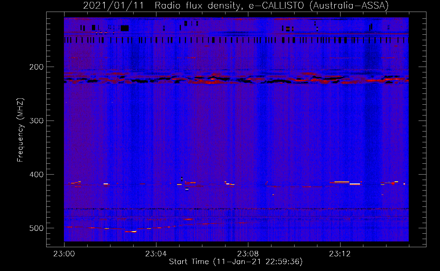Click the 'Start Time (11-Jan-21 22:59:36)' axis label
Screen dimensions: 440x271
tap(236, 262)
